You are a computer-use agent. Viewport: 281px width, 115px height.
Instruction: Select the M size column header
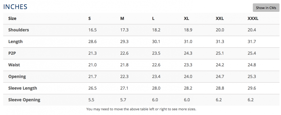(x=122, y=18)
